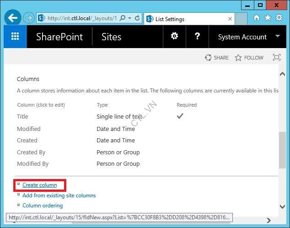Close the List Settings tab
Image resolution: width=290 pixels, height=228 pixels.
(230, 19)
